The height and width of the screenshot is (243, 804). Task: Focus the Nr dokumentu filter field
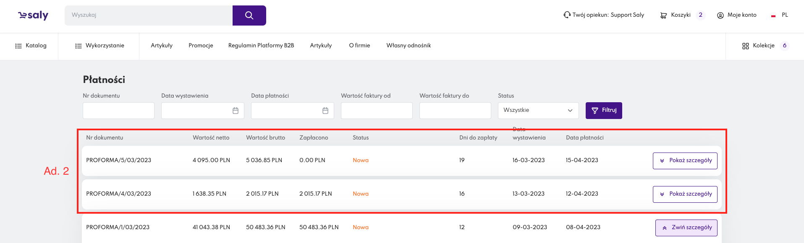point(118,111)
